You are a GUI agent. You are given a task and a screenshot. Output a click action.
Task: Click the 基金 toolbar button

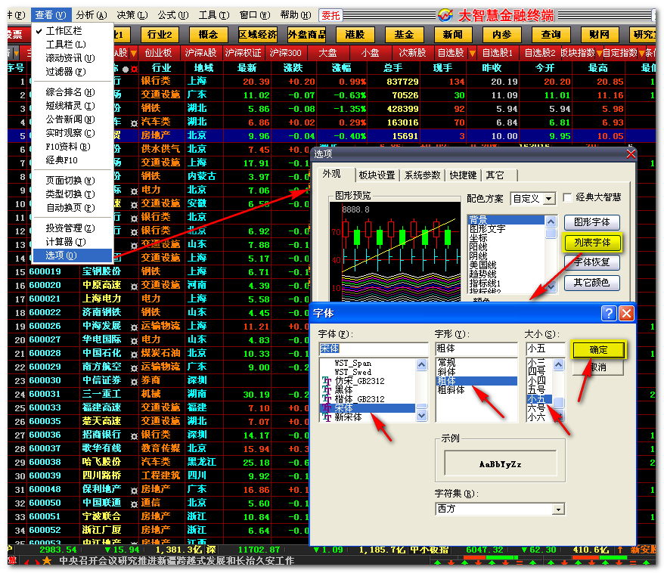(x=404, y=35)
